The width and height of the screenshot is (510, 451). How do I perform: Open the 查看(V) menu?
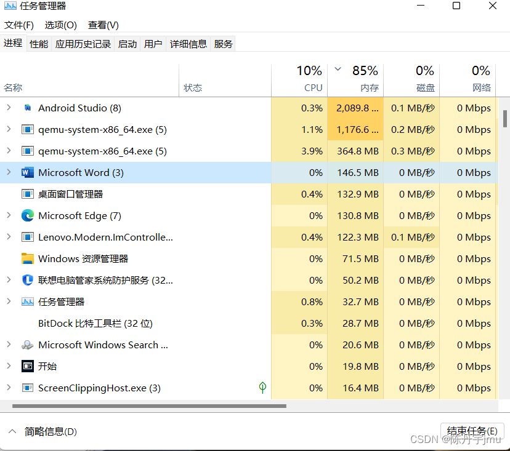point(103,25)
